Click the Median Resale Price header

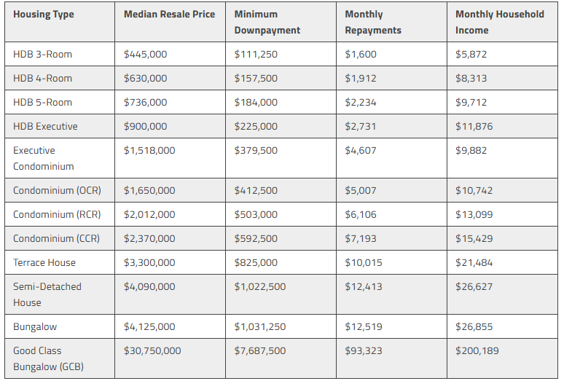tap(169, 15)
